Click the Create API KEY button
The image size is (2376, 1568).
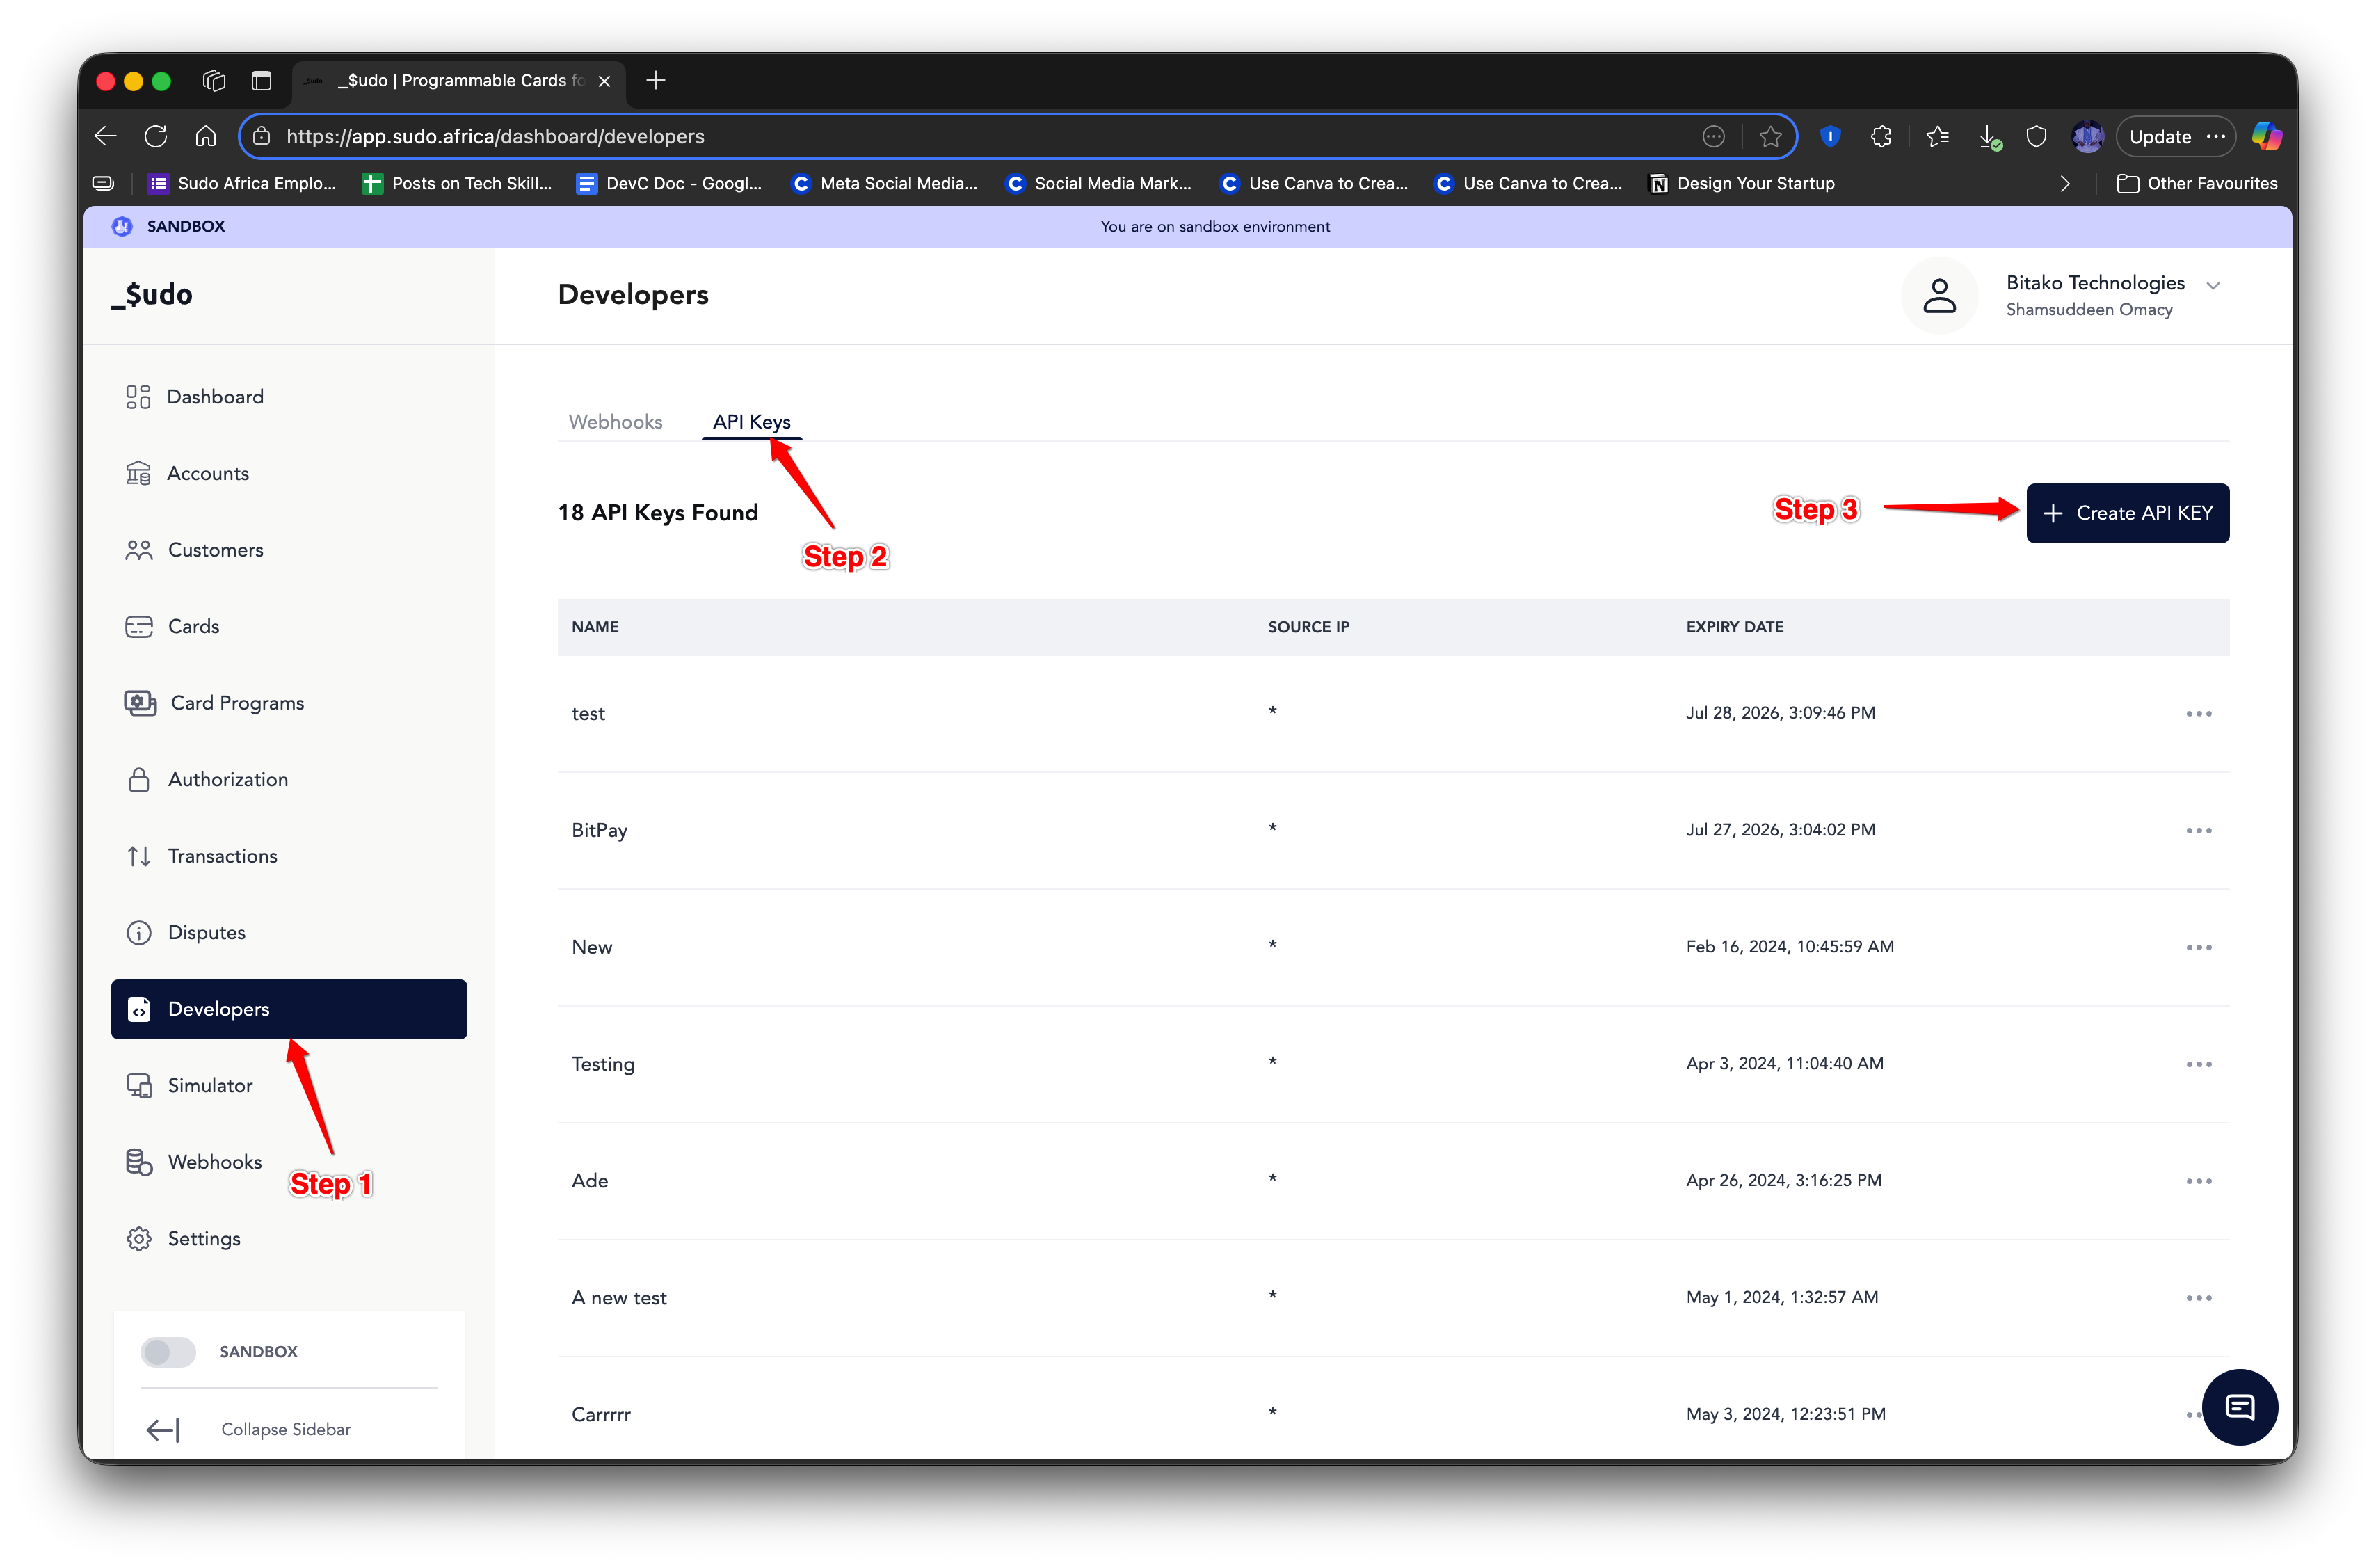[2127, 513]
